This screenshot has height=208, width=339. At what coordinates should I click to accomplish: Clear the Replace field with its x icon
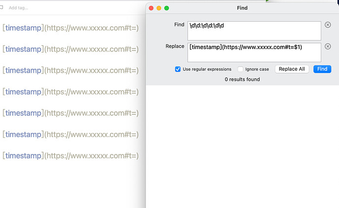click(328, 47)
